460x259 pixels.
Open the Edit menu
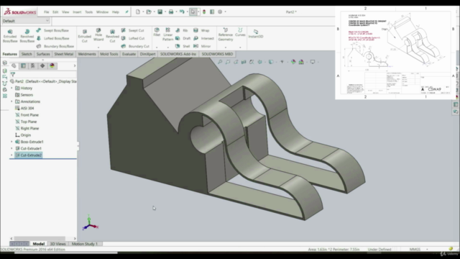[55, 12]
